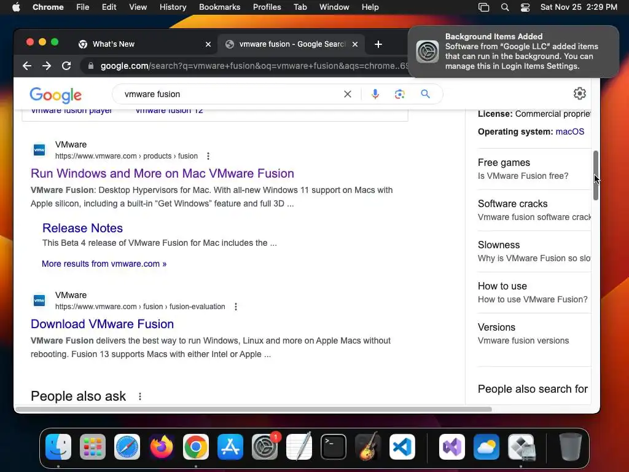Open three-dot menu for products › fusion result

tap(208, 156)
